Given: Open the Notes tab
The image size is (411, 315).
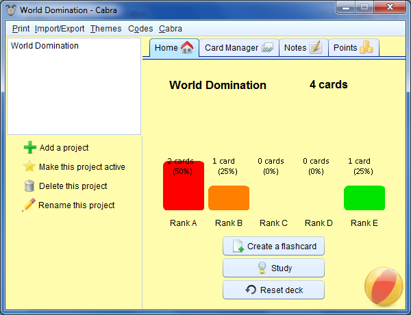Looking at the screenshot, I should point(303,48).
